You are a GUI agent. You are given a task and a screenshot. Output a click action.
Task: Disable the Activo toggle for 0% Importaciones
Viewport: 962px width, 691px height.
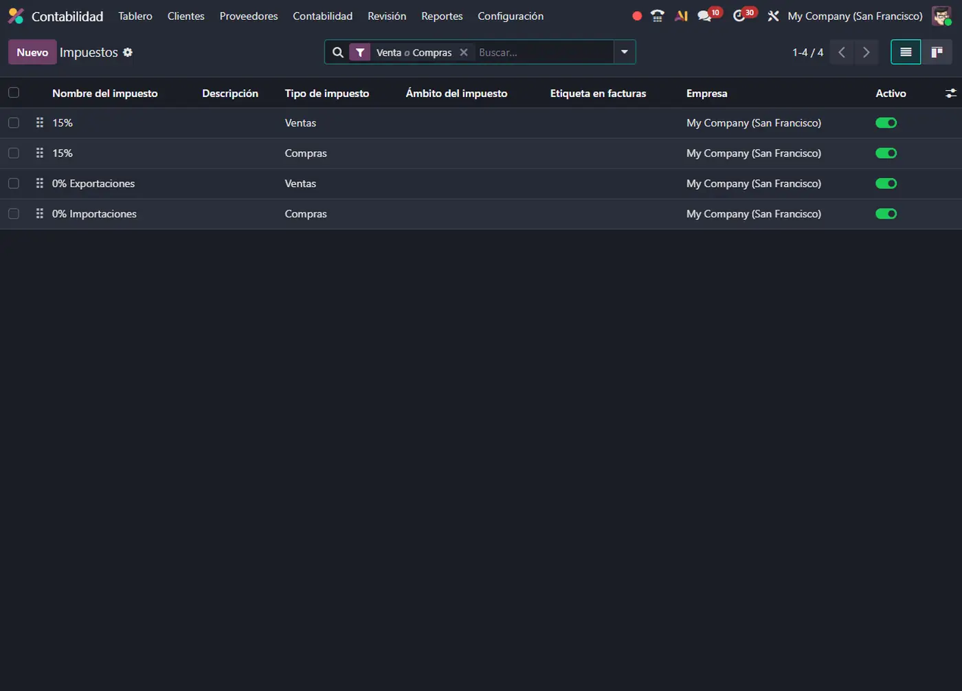click(x=886, y=214)
